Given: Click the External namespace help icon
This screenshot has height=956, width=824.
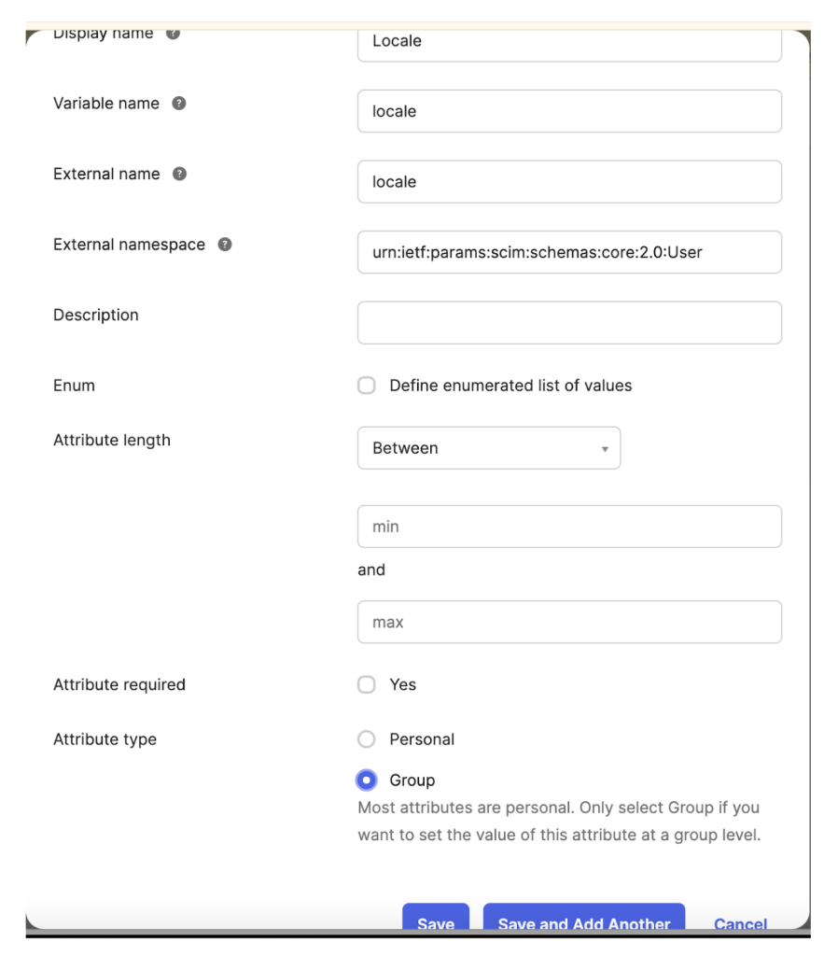Looking at the screenshot, I should click(225, 245).
